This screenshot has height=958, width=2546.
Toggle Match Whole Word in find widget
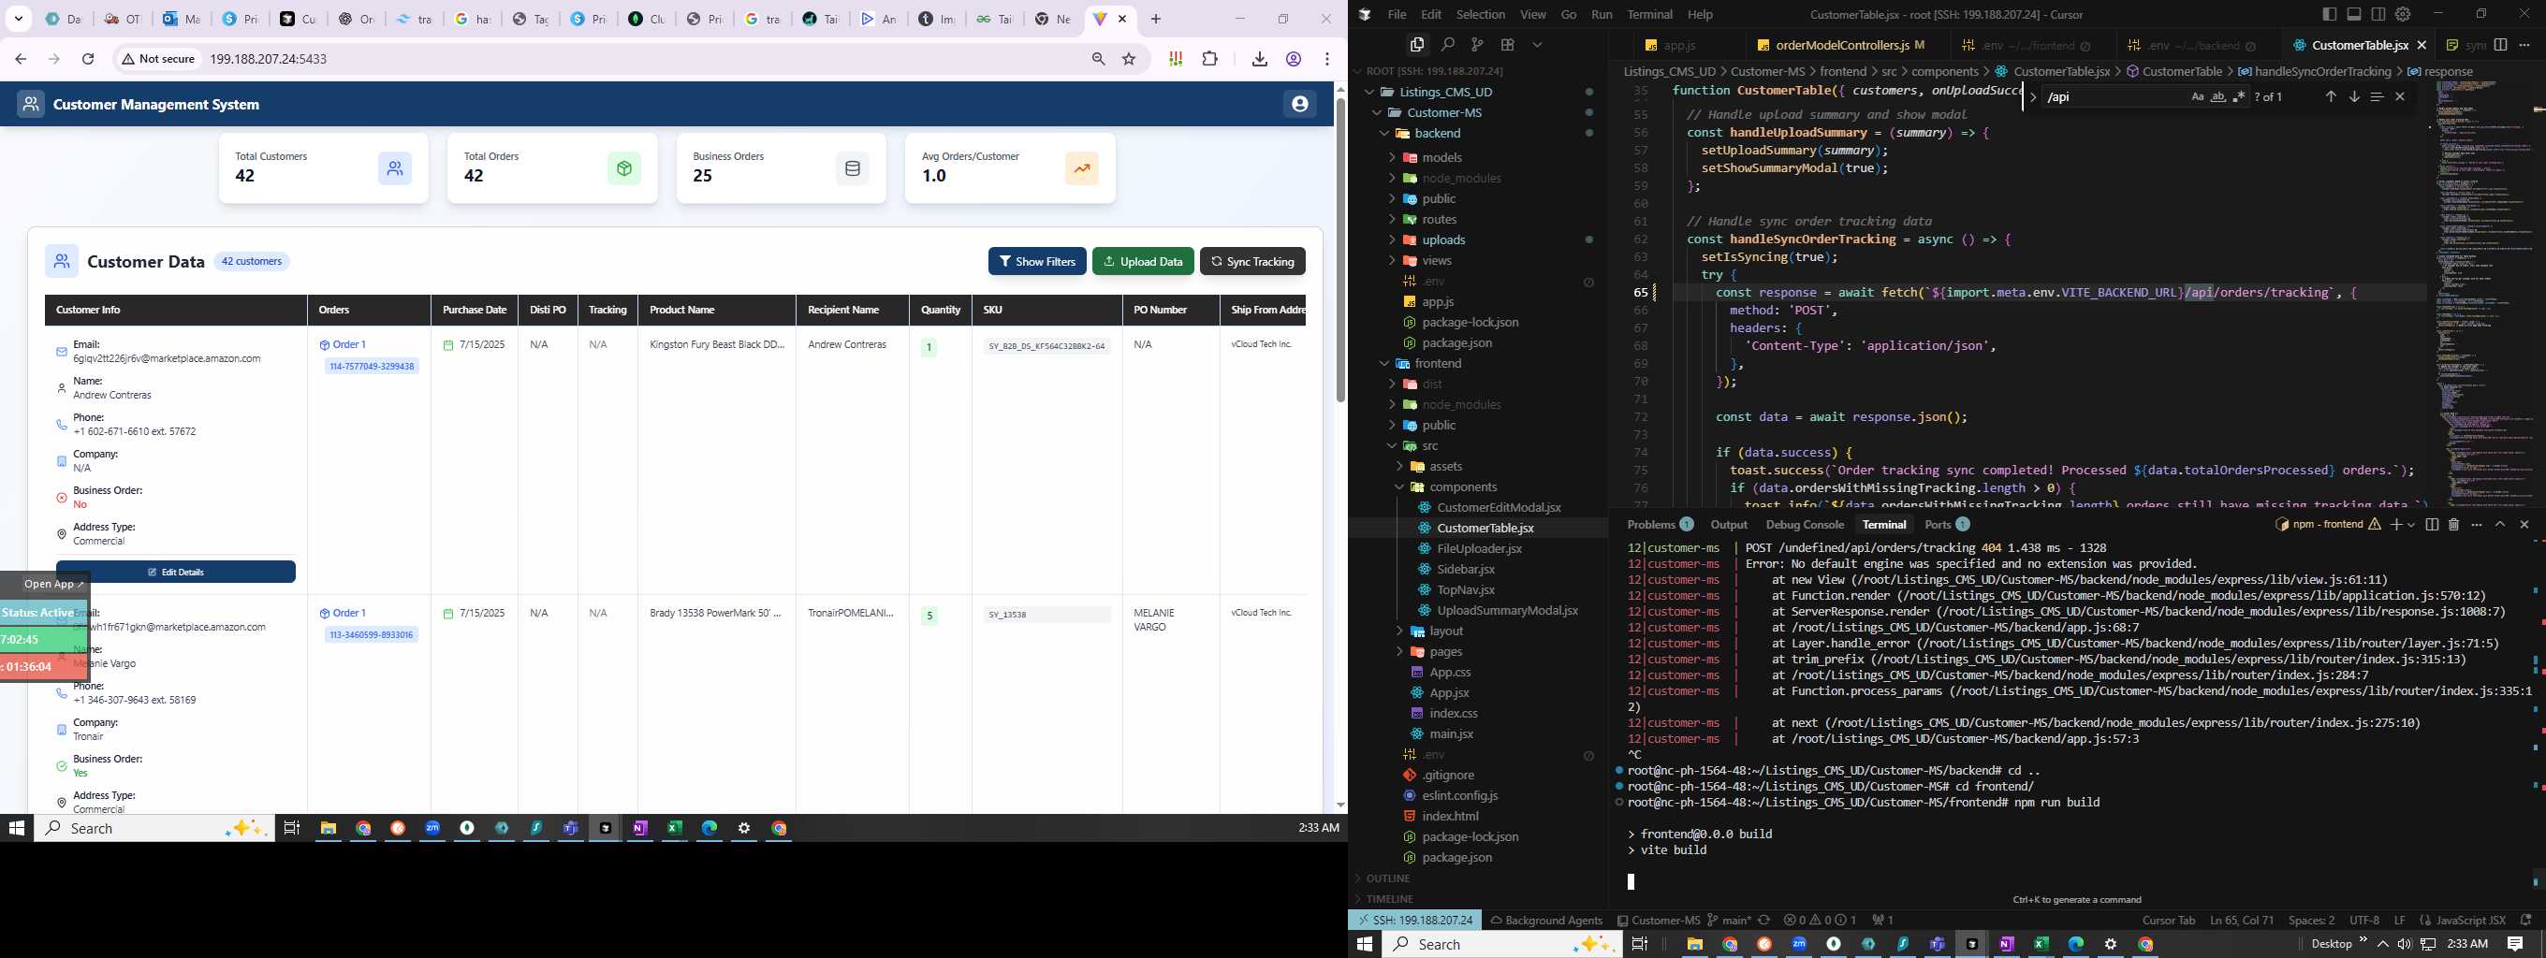pos(2217,96)
